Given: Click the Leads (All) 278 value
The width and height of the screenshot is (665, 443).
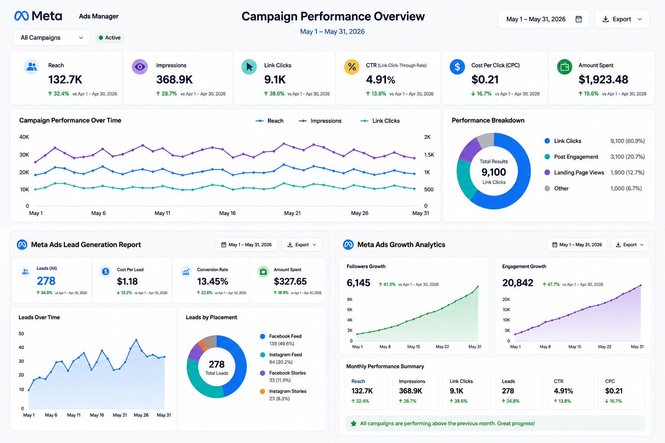Looking at the screenshot, I should (46, 281).
